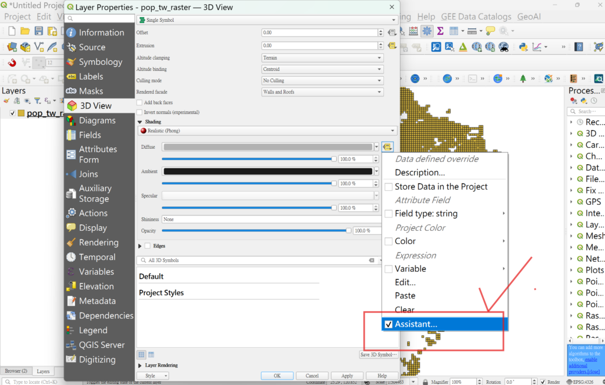
Task: Click Diffuse data defined override button
Action: tap(388, 146)
